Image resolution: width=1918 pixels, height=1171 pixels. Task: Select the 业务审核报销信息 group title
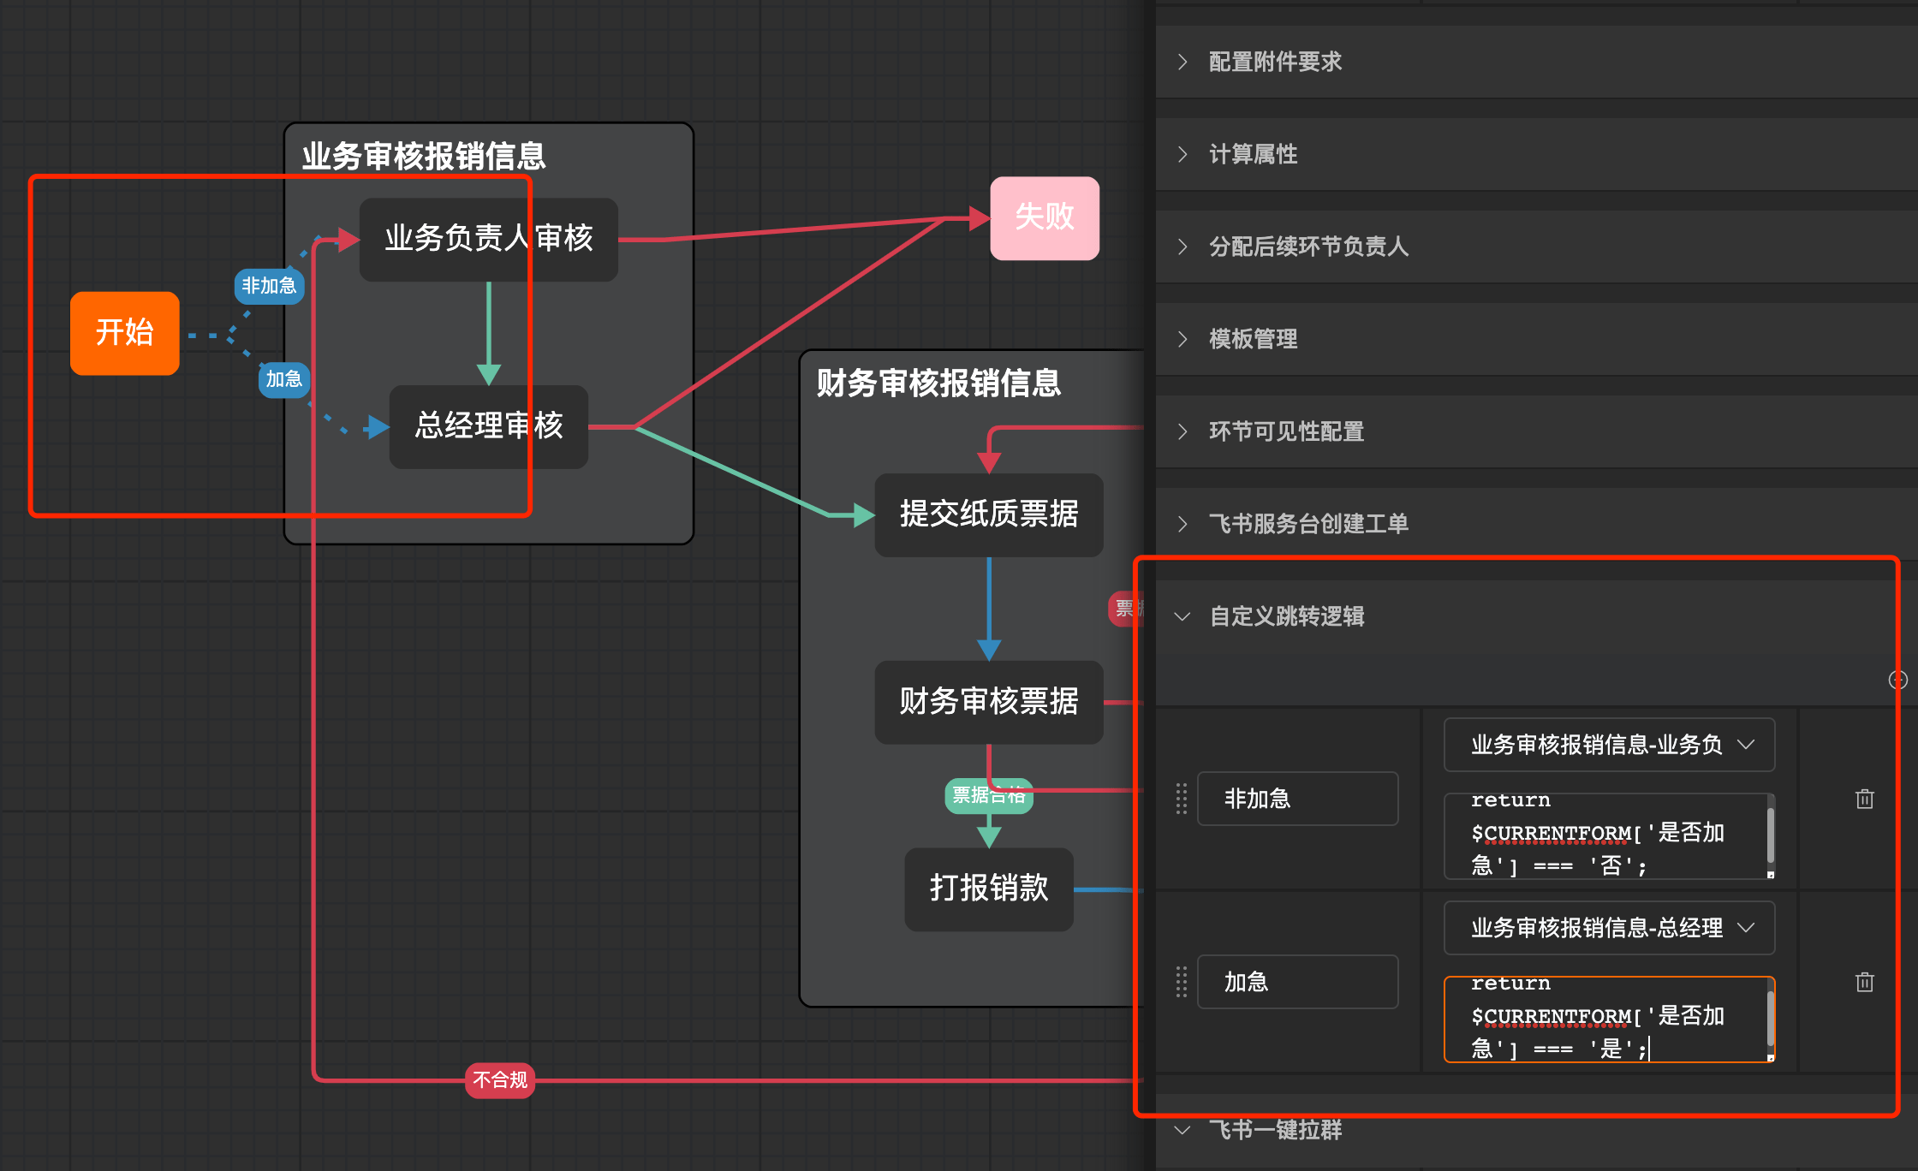point(424,157)
